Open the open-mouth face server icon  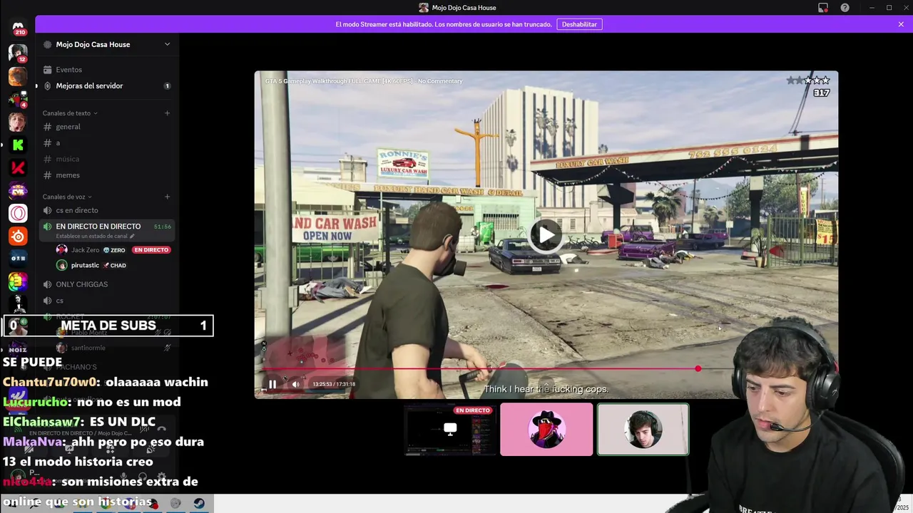pyautogui.click(x=18, y=122)
